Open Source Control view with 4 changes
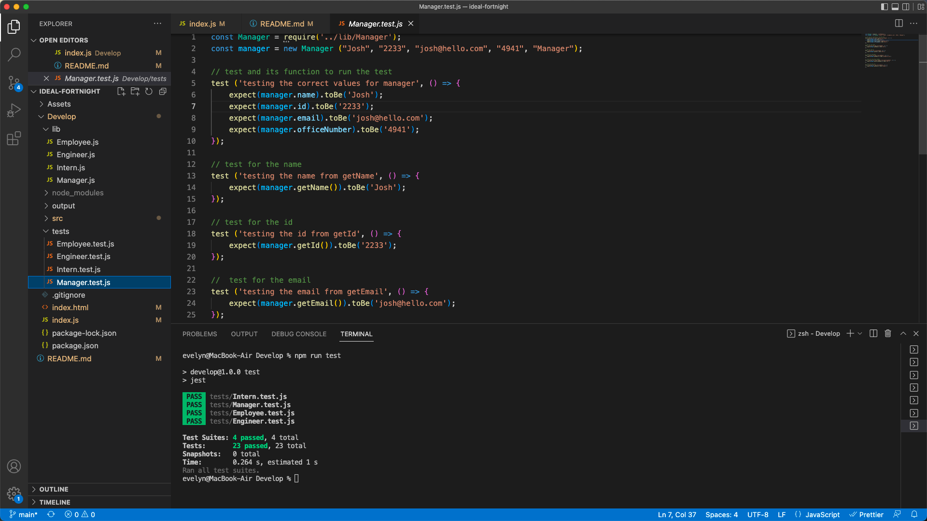Screen dimensions: 927x521 tap(14, 82)
